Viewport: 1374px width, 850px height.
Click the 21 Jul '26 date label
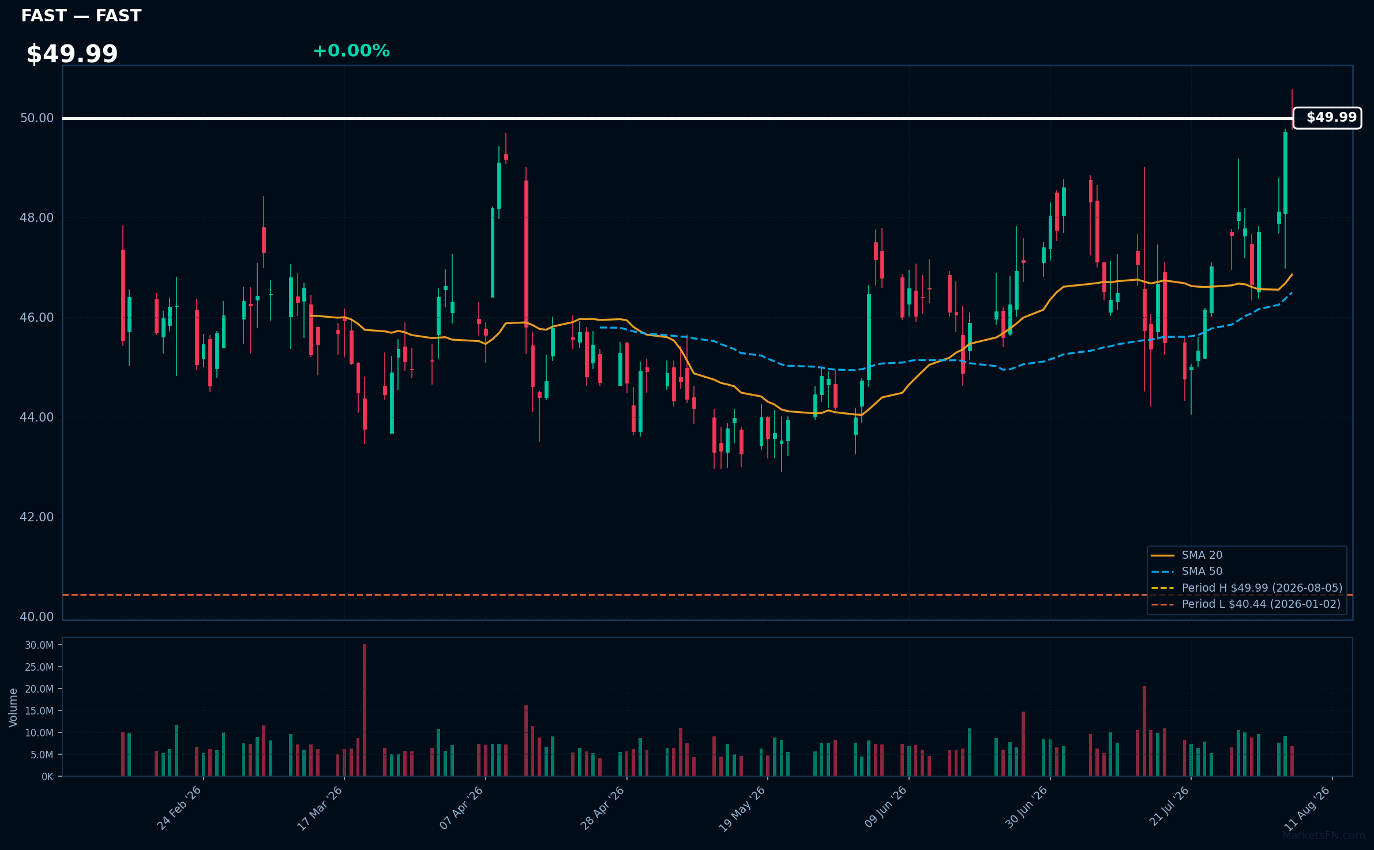[1169, 806]
